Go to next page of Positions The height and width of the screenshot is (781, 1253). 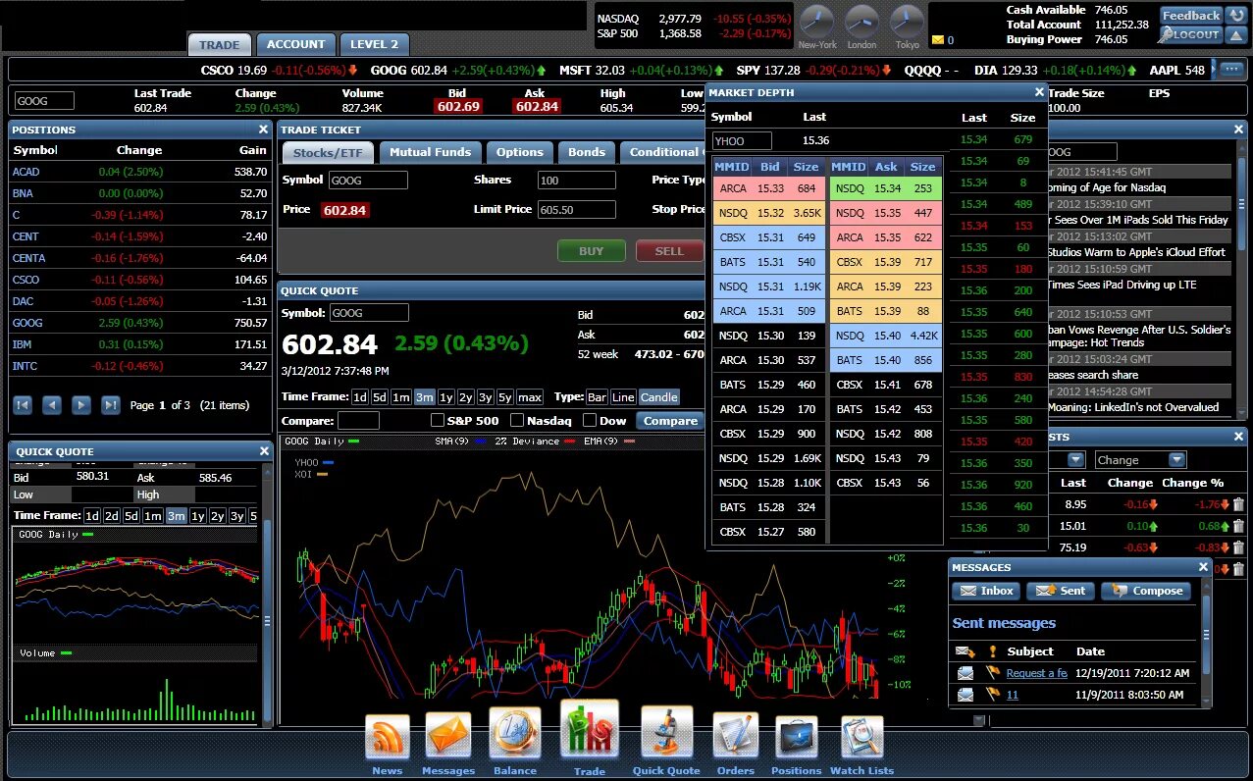(x=81, y=404)
